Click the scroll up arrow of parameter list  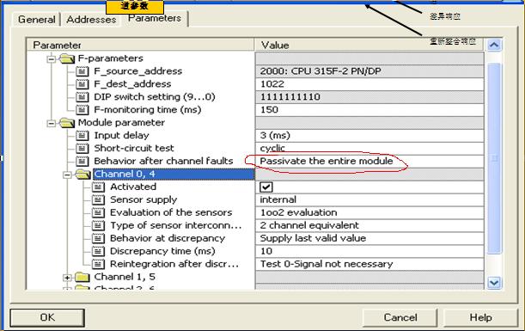494,45
